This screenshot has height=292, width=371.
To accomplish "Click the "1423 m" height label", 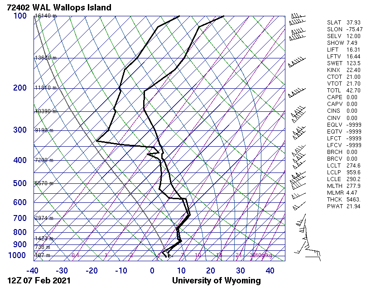I will click(x=44, y=239).
